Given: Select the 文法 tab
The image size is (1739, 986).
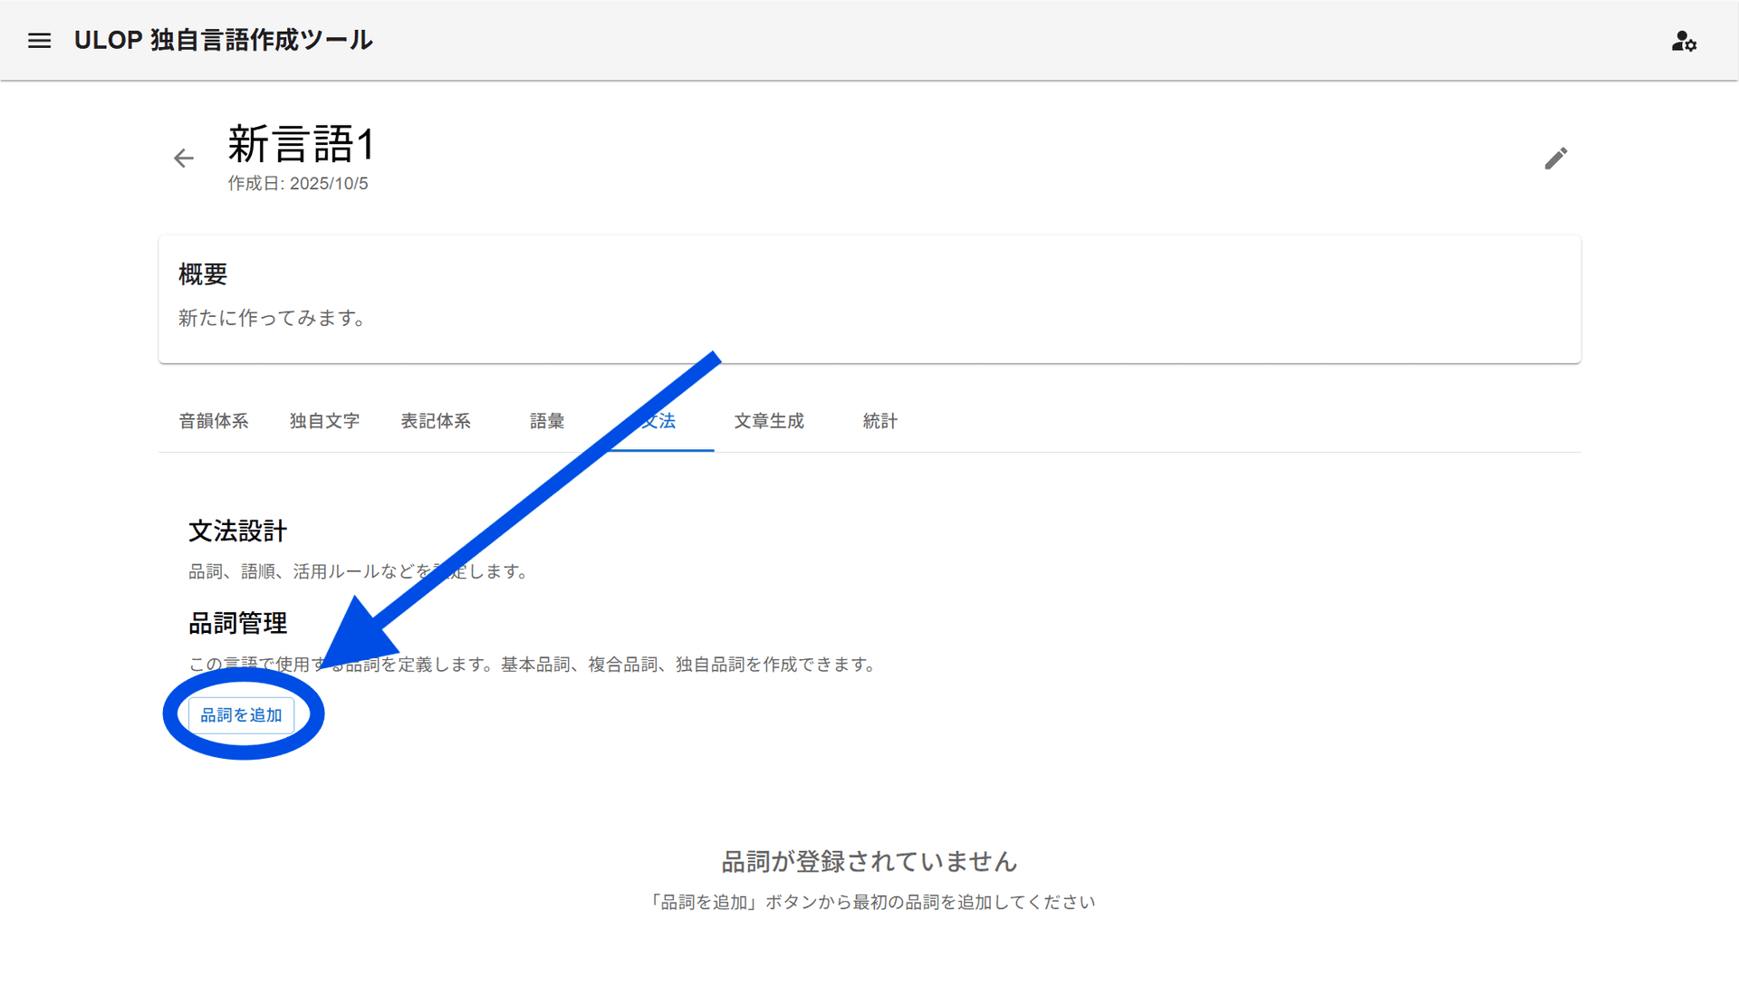Looking at the screenshot, I should pyautogui.click(x=664, y=421).
